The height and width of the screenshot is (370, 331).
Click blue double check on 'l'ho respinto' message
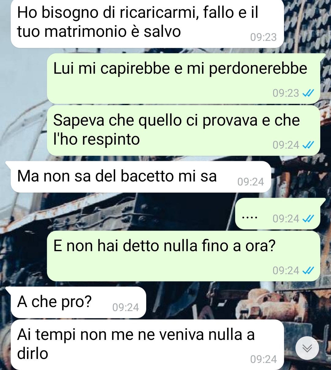coord(308,145)
